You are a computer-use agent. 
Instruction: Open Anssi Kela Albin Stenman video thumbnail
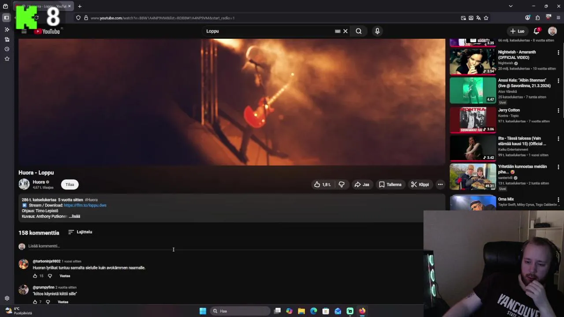(x=473, y=90)
